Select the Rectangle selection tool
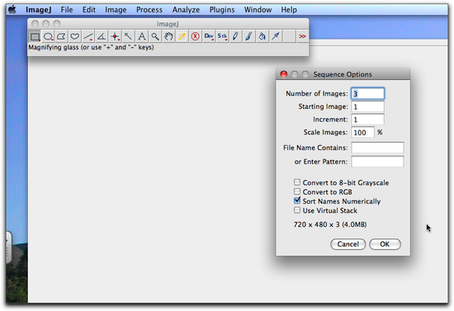 click(x=35, y=36)
